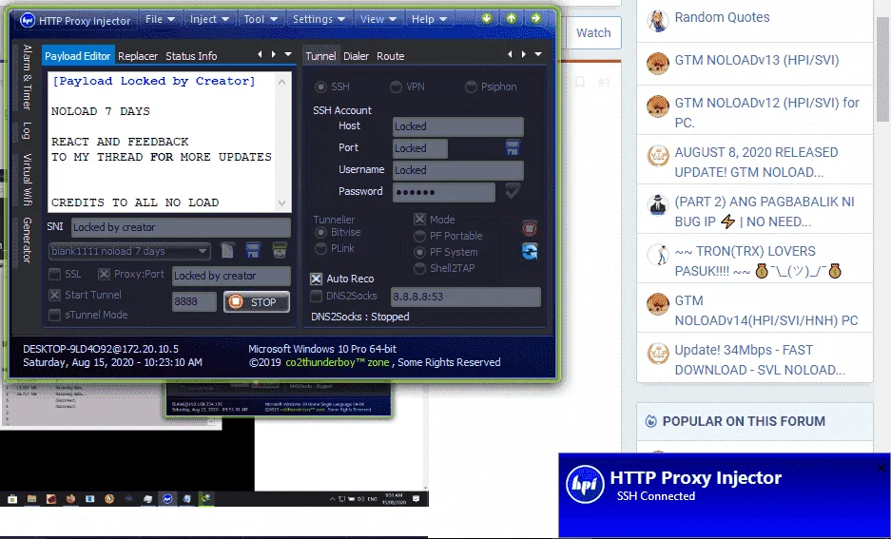891x539 pixels.
Task: Open Update! 34Mbps FAST DOWNLOAD thread link
Action: [760, 359]
